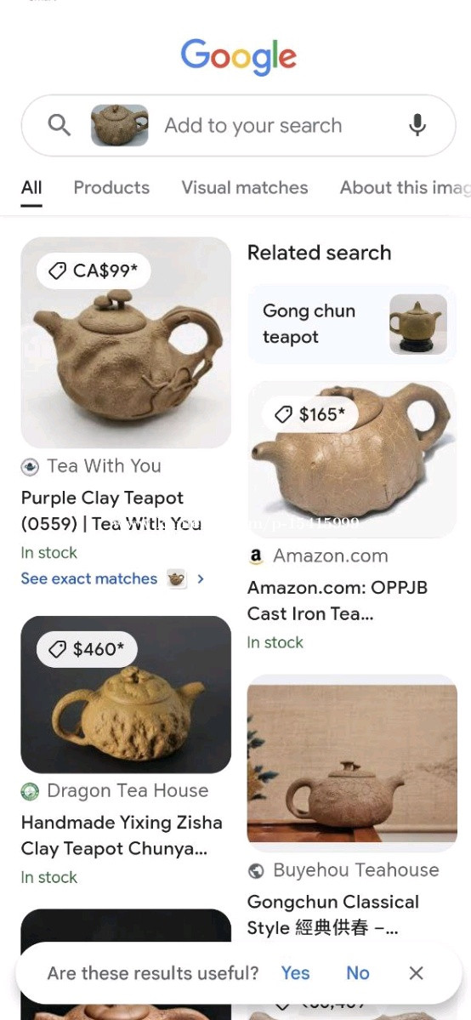Open the Visual matches tab
471x1020 pixels.
pos(245,187)
